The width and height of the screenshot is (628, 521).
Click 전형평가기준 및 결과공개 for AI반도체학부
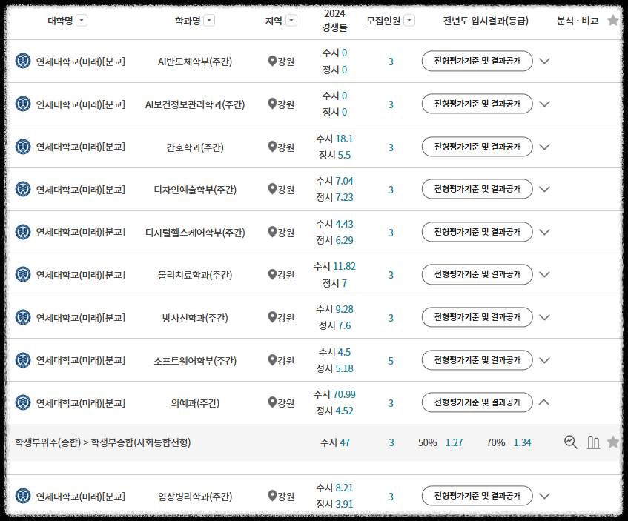point(477,61)
